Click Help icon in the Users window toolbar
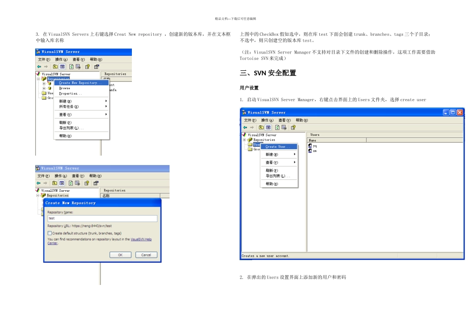Screen dimensions: 471x333 click(294, 128)
